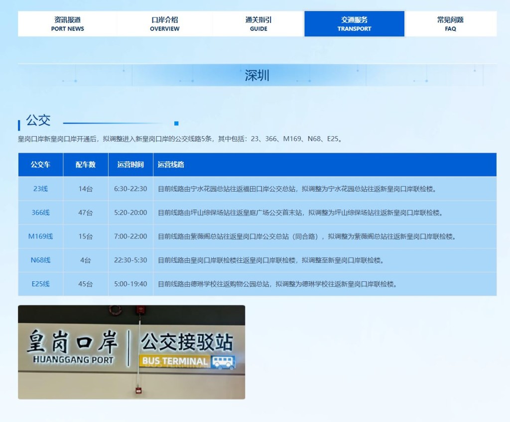Select the 4台 vehicle count cell
Image resolution: width=510 pixels, height=422 pixels.
(x=86, y=260)
